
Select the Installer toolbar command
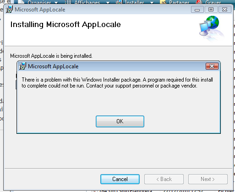point(134,2)
